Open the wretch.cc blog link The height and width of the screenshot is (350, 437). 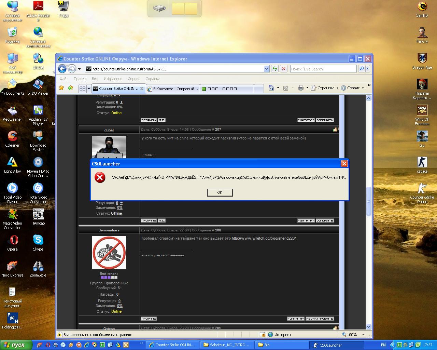tap(264, 238)
